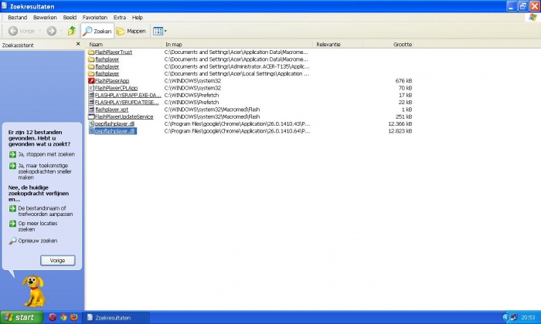Open the Bestand menu

pos(16,17)
